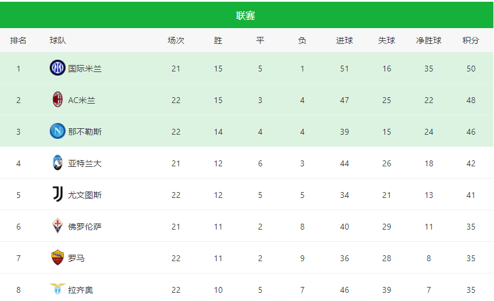The width and height of the screenshot is (494, 301).
Task: Click the 进球 column header
Action: tap(344, 40)
